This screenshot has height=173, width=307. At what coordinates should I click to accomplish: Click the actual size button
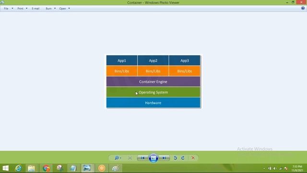click(x=130, y=158)
